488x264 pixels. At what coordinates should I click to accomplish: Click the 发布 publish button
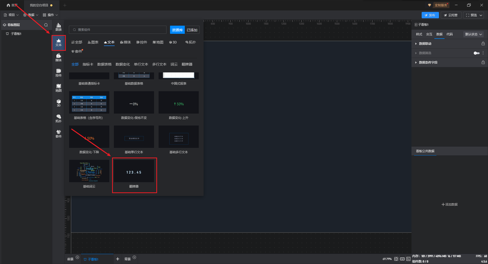point(430,15)
